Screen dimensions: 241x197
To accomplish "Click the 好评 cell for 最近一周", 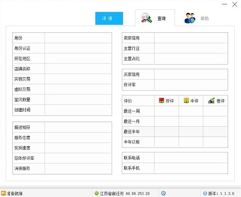I will (x=166, y=111).
